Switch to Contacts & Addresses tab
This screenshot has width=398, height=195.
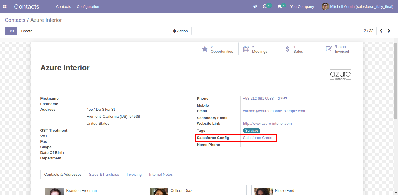(x=63, y=174)
